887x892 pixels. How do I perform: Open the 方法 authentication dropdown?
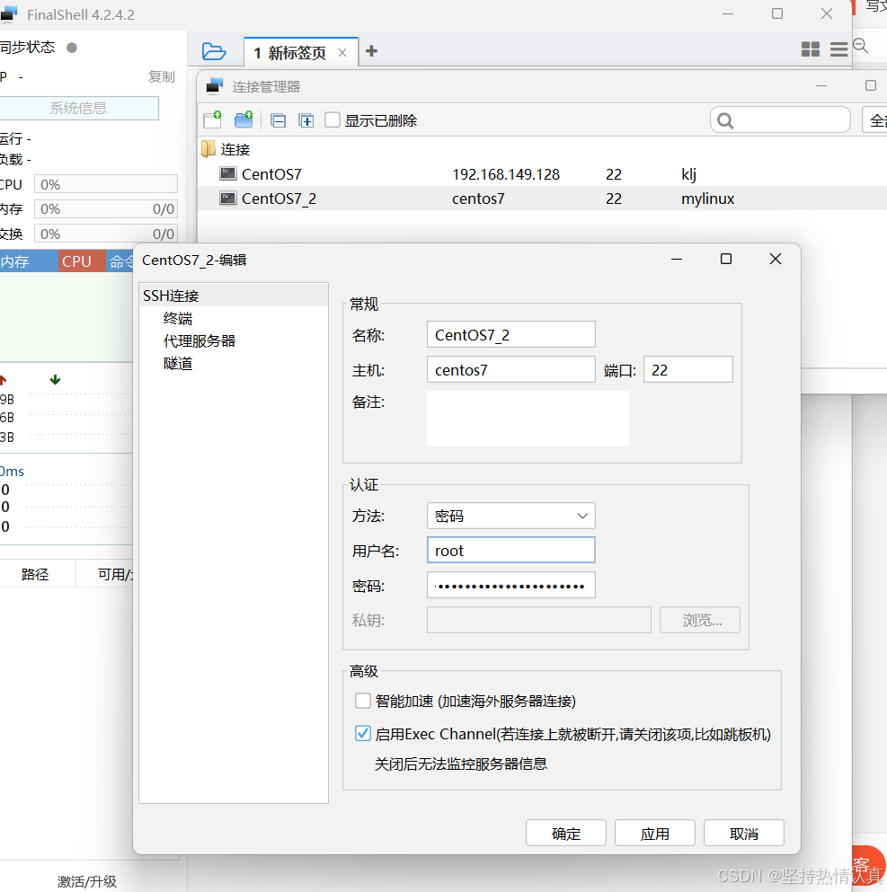pos(511,516)
